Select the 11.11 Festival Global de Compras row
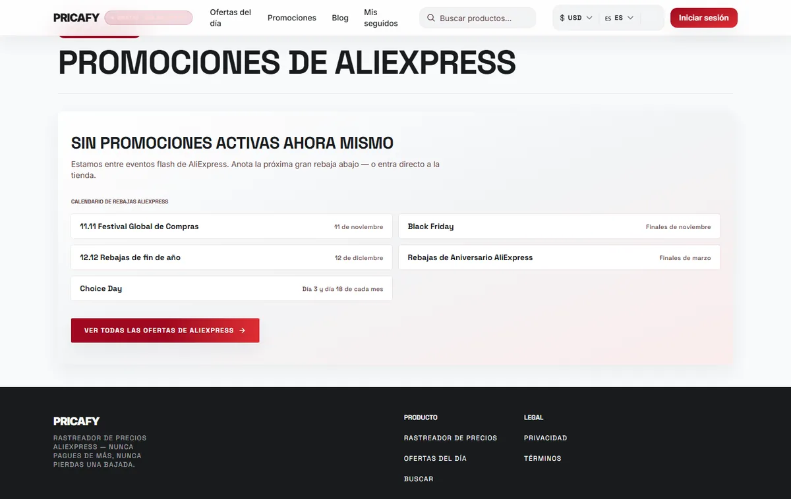 click(231, 226)
